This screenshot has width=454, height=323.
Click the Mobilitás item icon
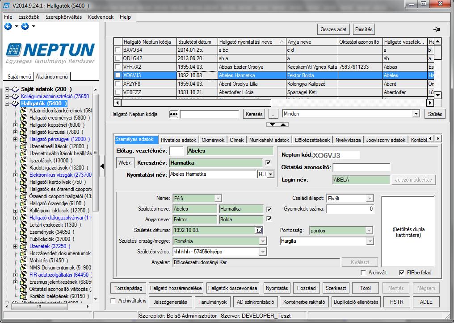pos(24,261)
